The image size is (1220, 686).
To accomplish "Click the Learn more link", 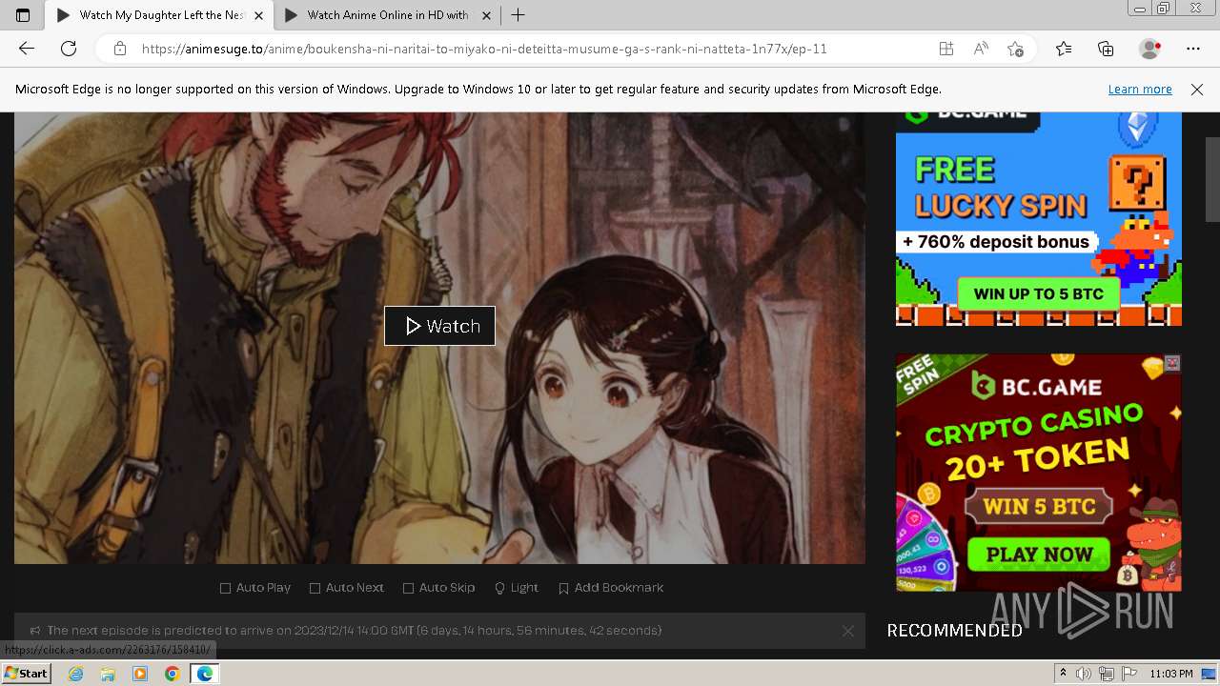I will coord(1140,89).
